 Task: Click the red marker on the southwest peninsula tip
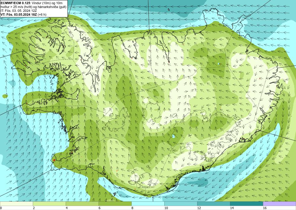(x=54, y=160)
